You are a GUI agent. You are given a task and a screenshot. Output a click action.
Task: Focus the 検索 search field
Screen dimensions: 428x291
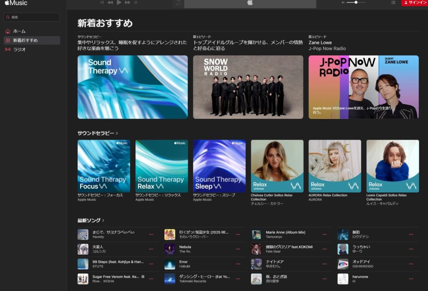32,17
